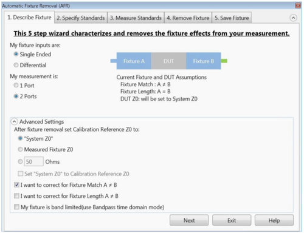304x233 pixels.
Task: Select the custom Ohms radio button
Action: (x=20, y=161)
